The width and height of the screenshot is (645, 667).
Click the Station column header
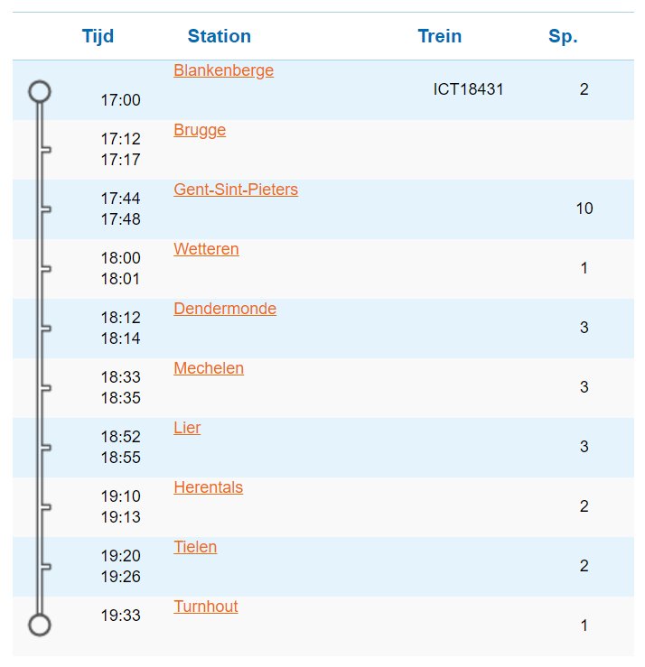pos(220,36)
